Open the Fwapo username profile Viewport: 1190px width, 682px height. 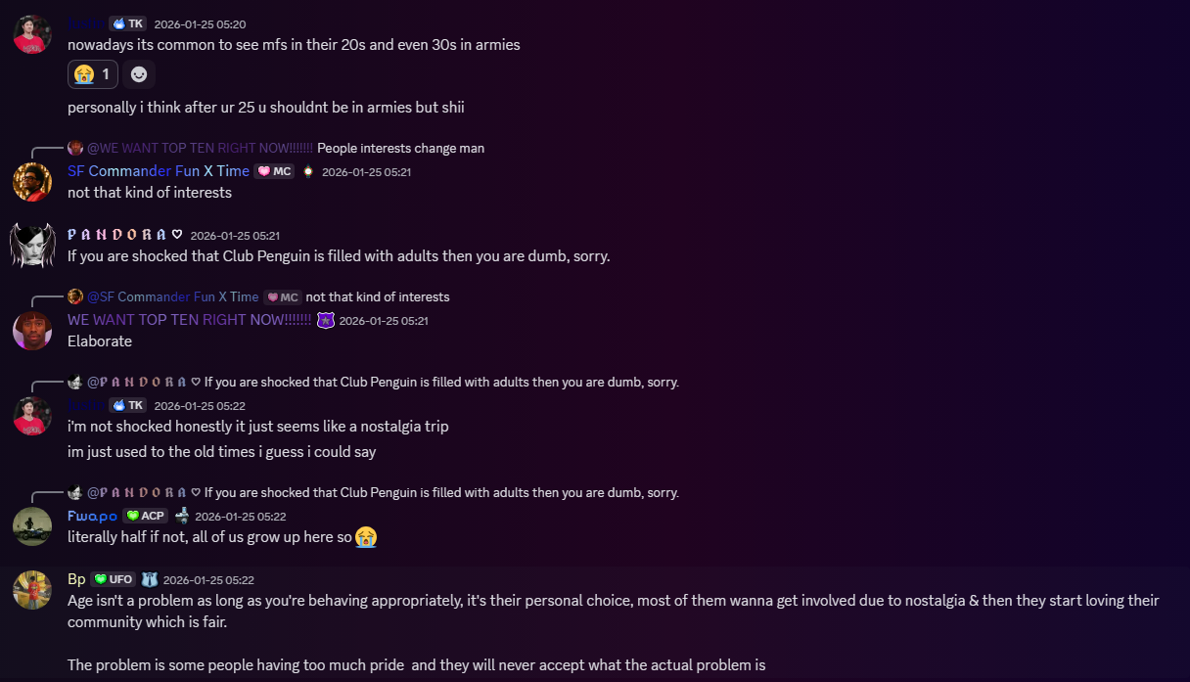click(x=92, y=516)
